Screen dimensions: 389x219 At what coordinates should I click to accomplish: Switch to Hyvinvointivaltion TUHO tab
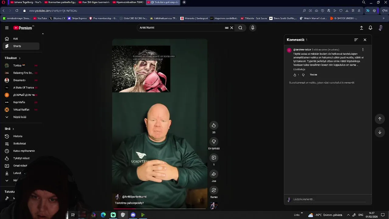point(128,2)
